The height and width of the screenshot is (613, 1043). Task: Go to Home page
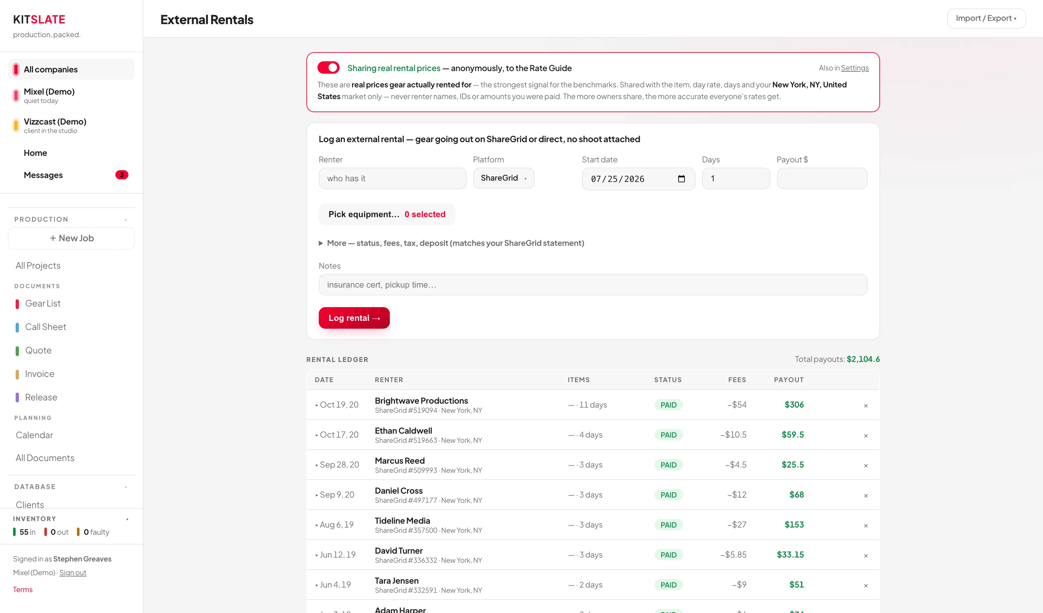click(35, 153)
